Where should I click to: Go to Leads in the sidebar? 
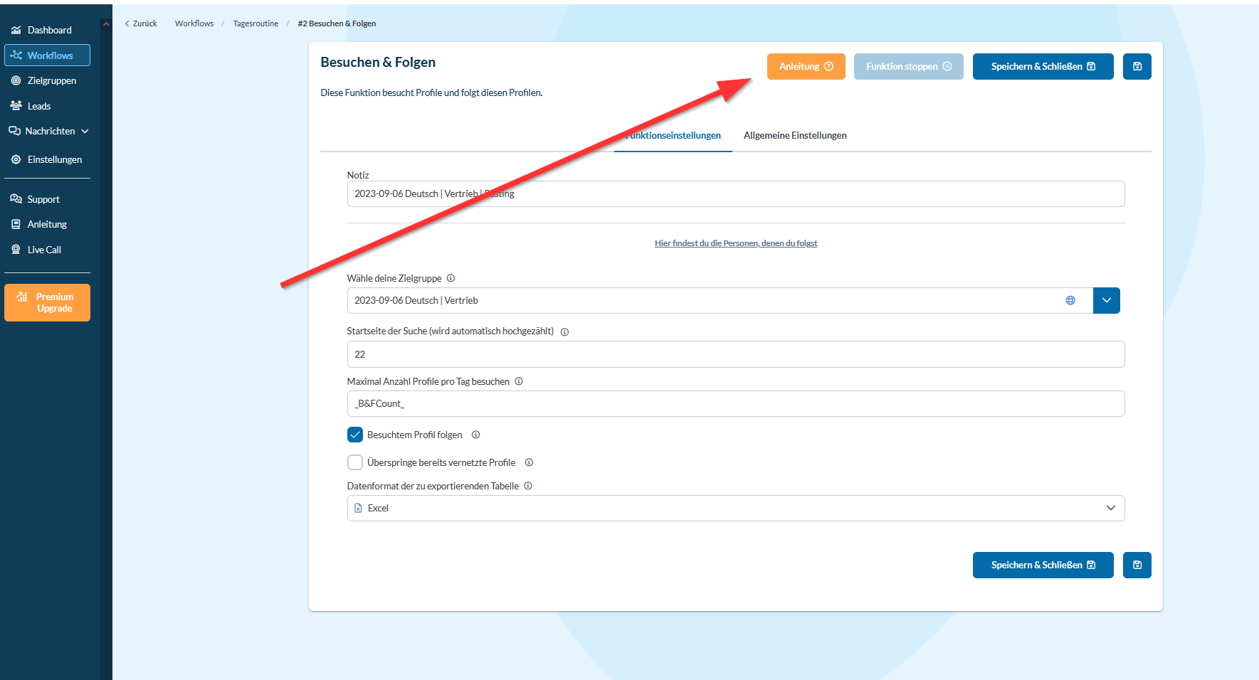point(38,106)
